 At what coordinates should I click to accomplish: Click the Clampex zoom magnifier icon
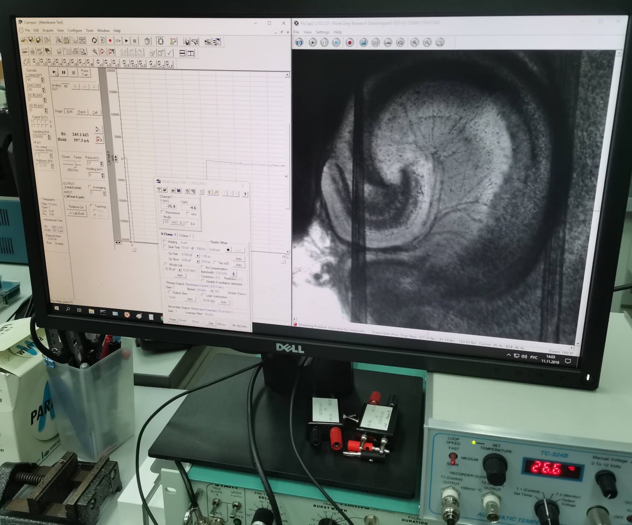click(95, 52)
